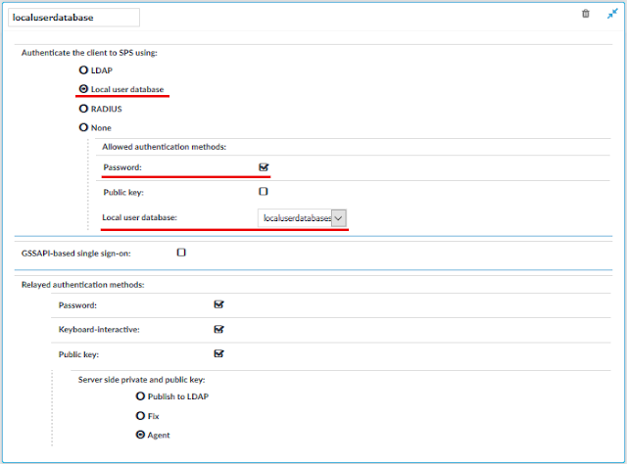Select the Fix key option

pos(140,416)
